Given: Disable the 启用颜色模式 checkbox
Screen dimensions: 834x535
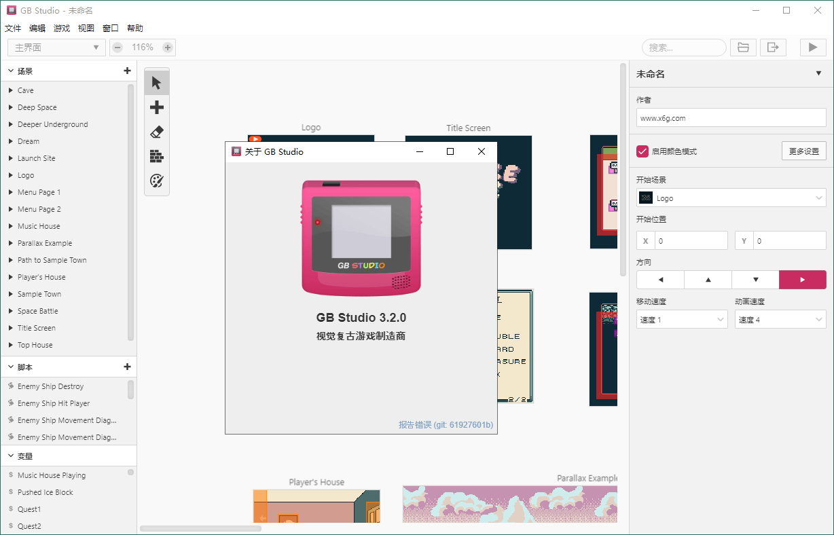Looking at the screenshot, I should [x=642, y=151].
